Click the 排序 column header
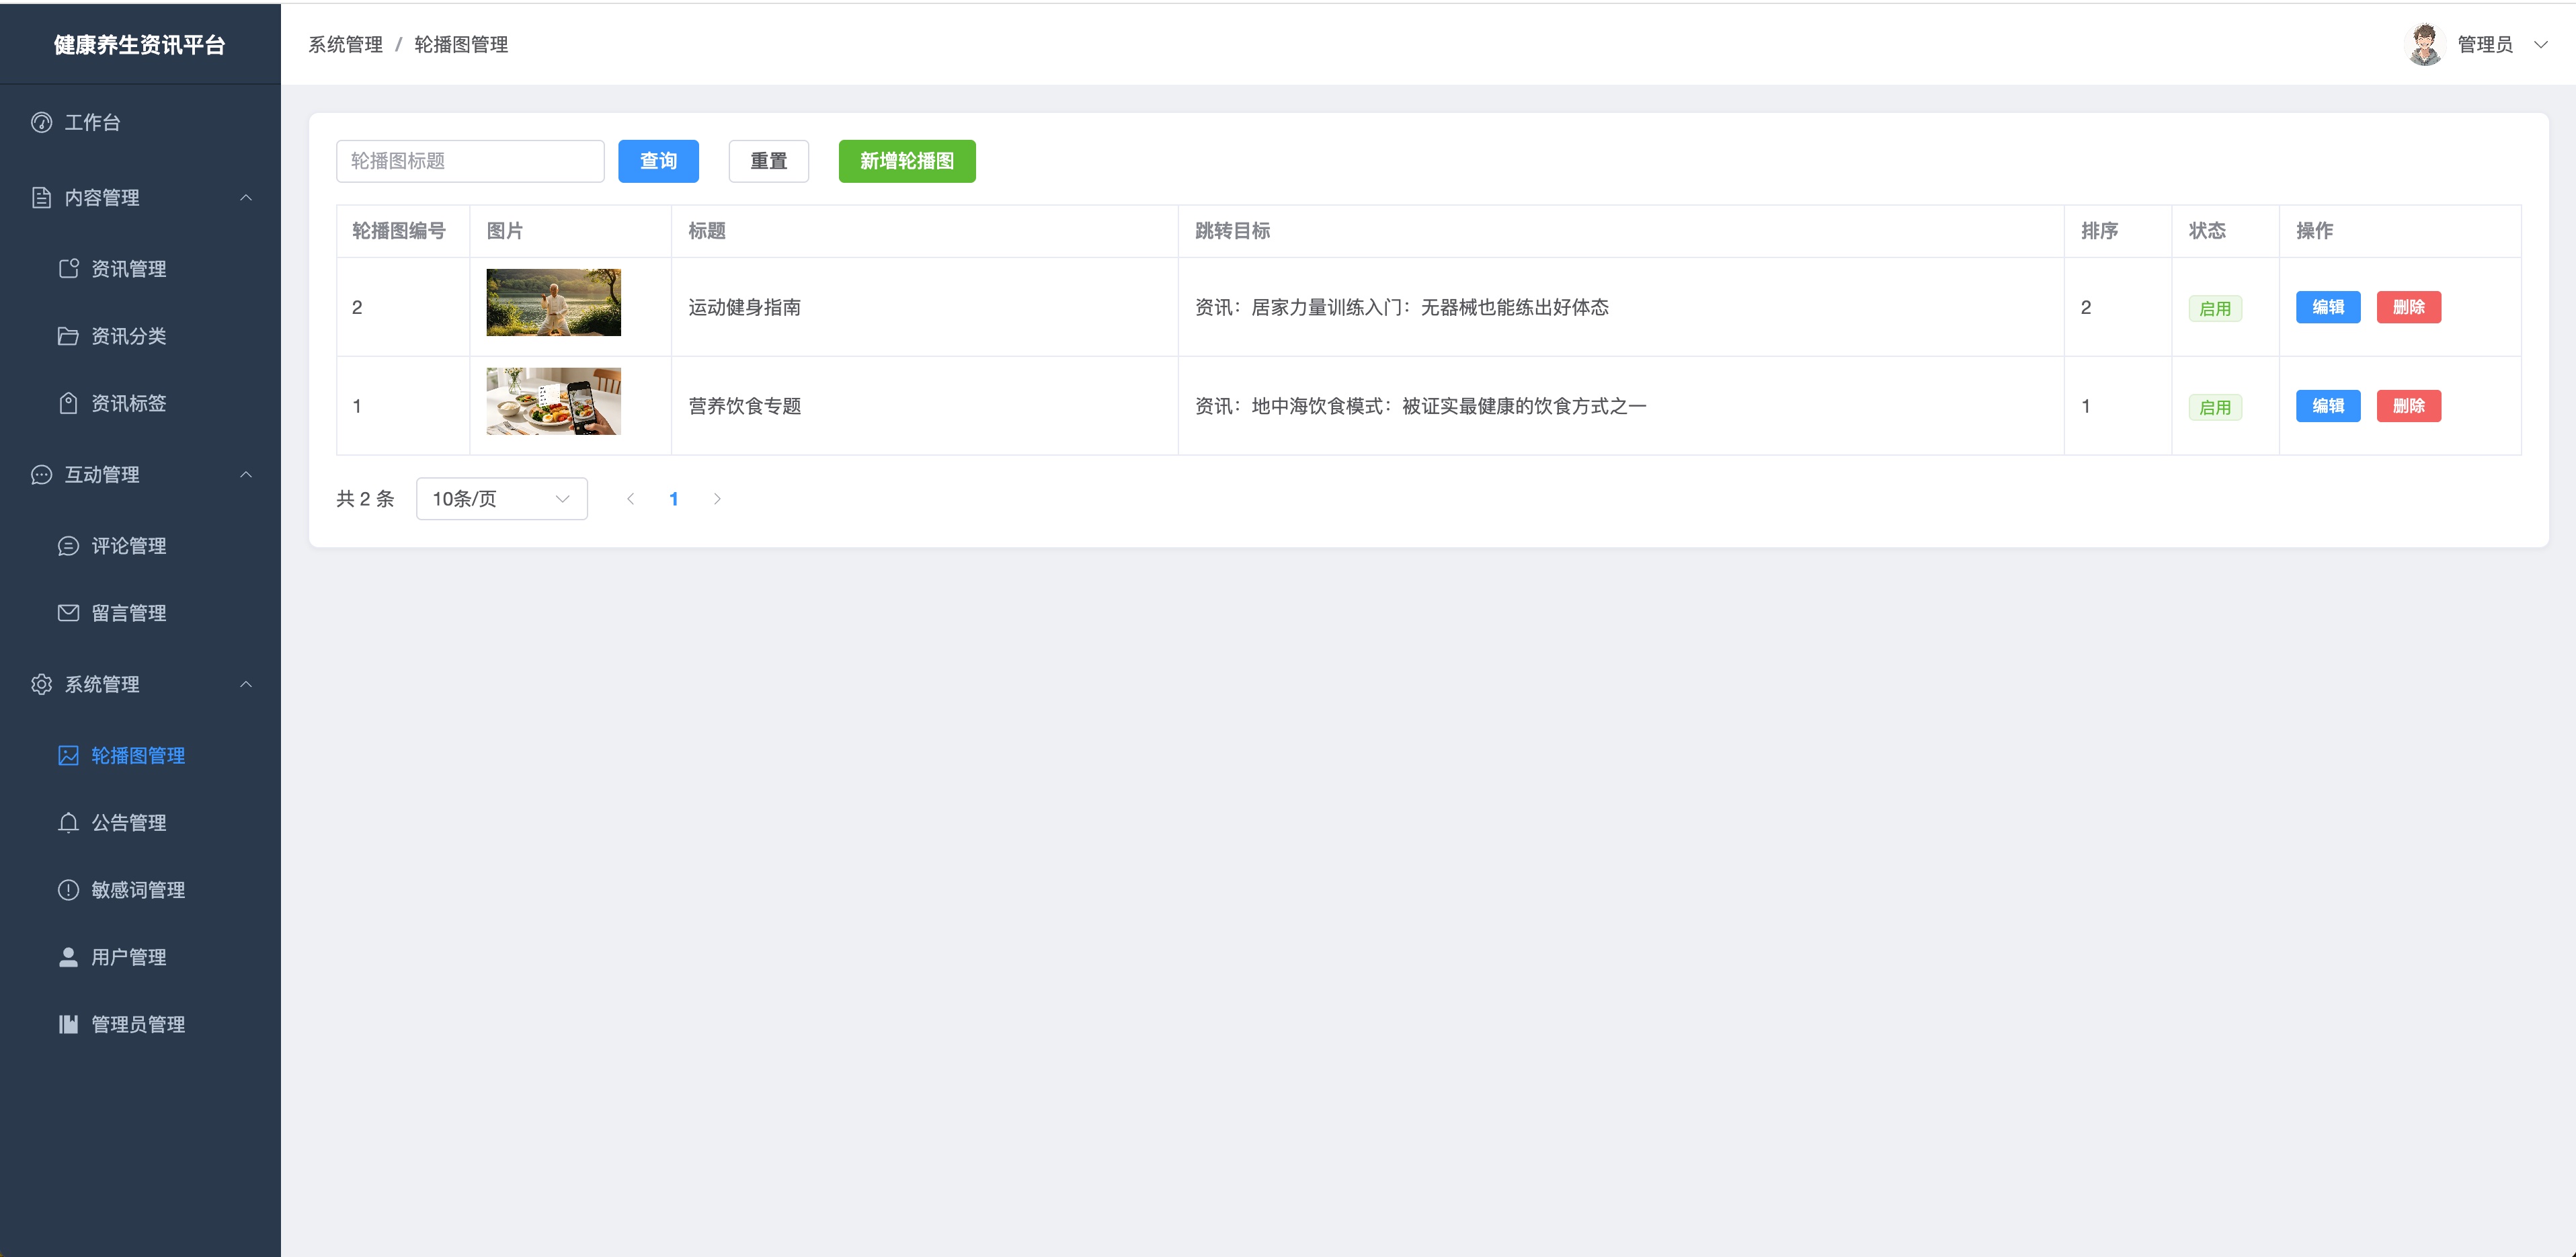 coord(2118,231)
